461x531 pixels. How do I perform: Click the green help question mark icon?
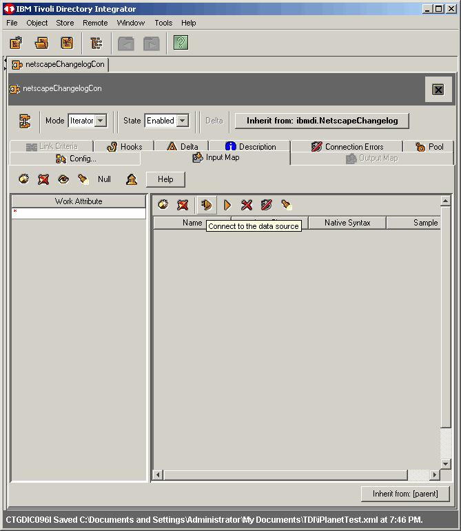coord(181,43)
